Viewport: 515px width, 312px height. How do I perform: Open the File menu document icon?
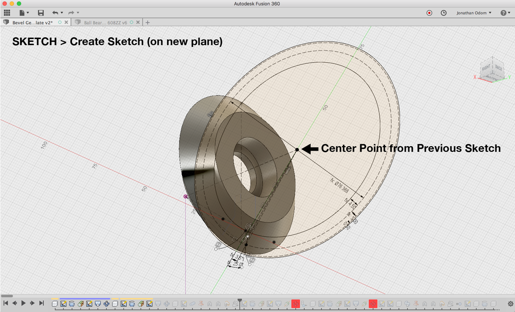(x=22, y=13)
